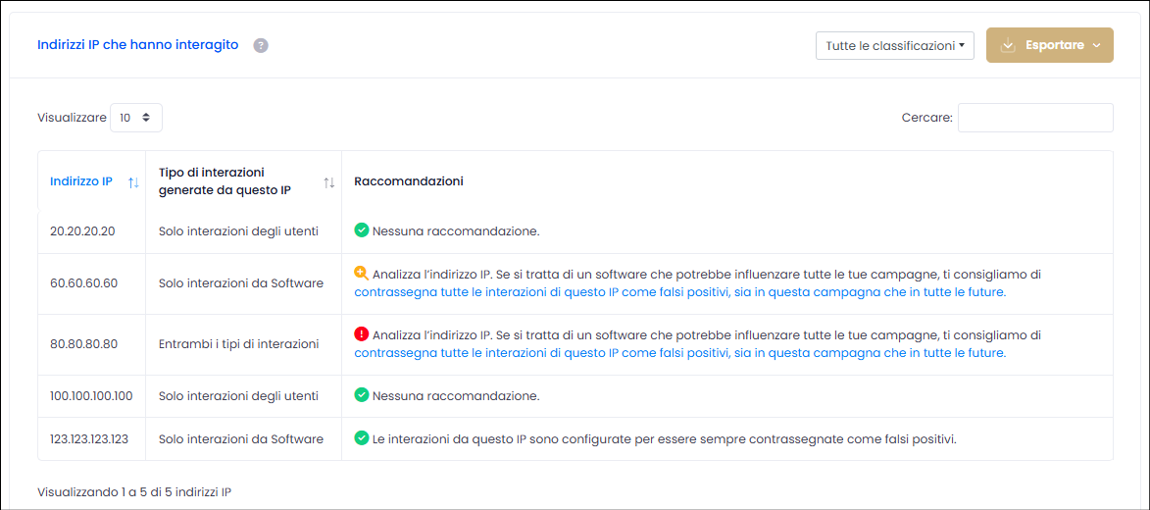The width and height of the screenshot is (1150, 510).
Task: Click false positives link for 80.80.80.80
Action: [679, 353]
